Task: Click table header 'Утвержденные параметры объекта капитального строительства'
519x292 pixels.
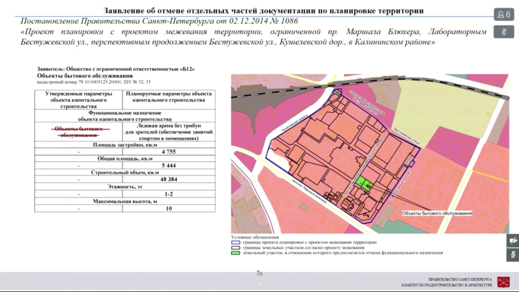Action: click(79, 100)
